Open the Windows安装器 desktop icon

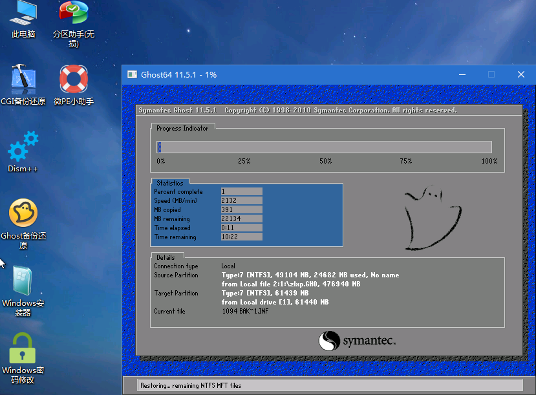(x=23, y=291)
